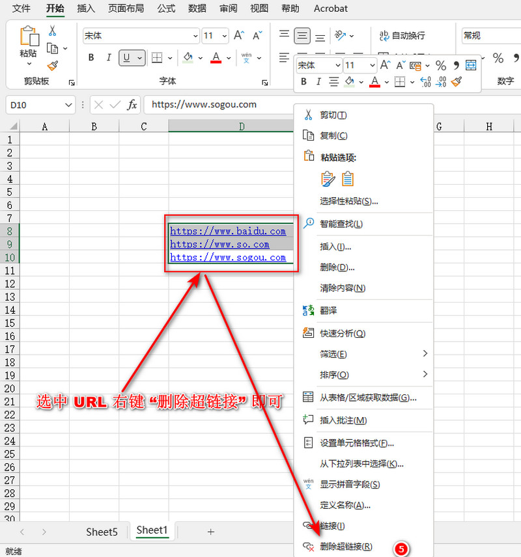Click the add new sheet plus button
This screenshot has width=521, height=557.
click(210, 532)
